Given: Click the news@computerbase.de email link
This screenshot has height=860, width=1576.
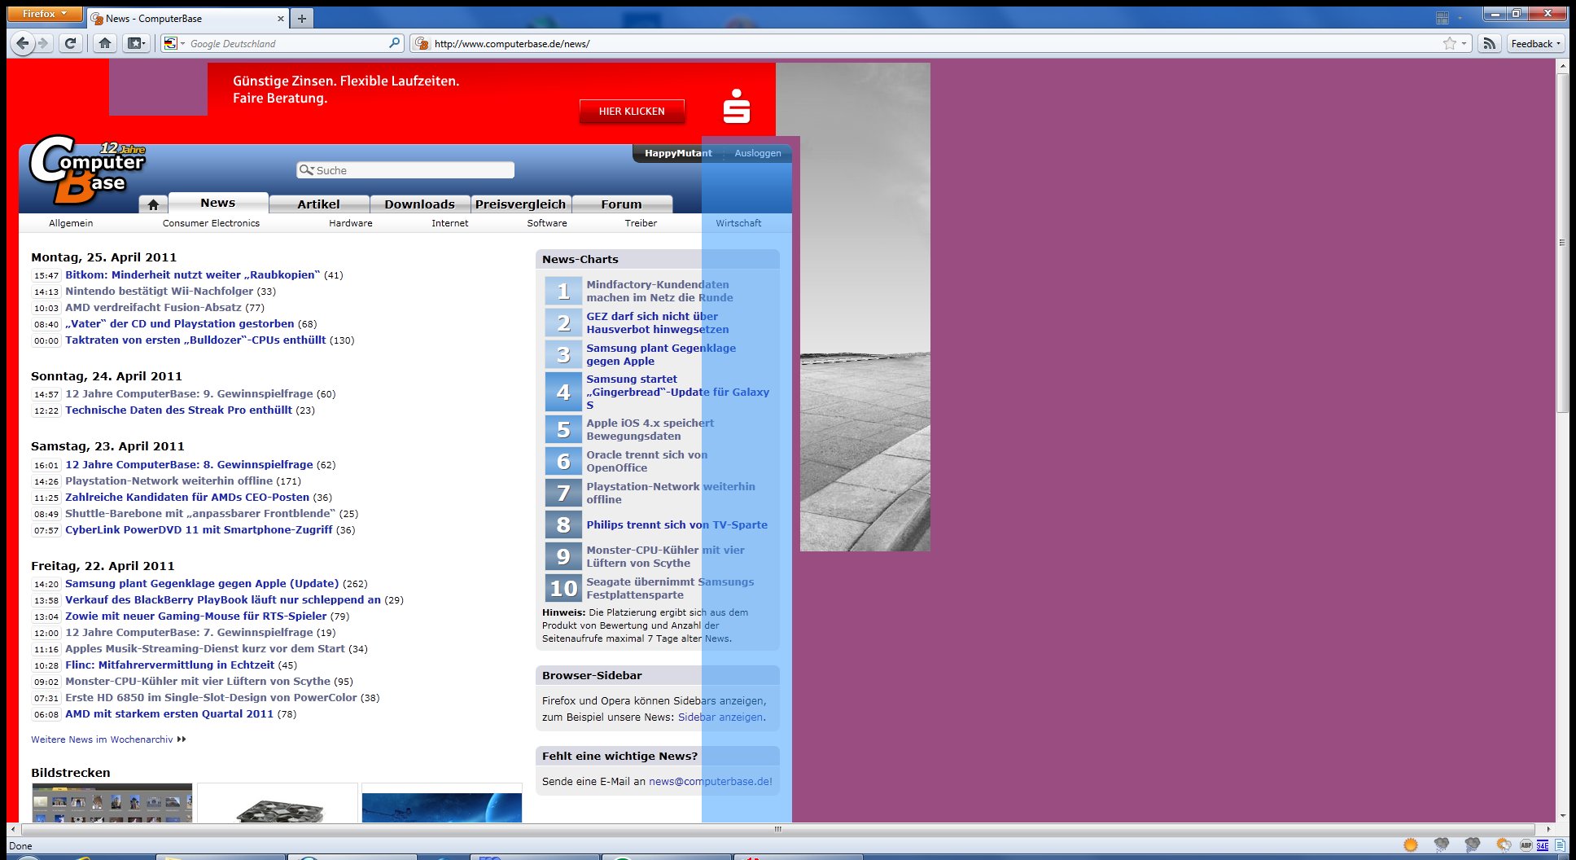Looking at the screenshot, I should [x=710, y=782].
